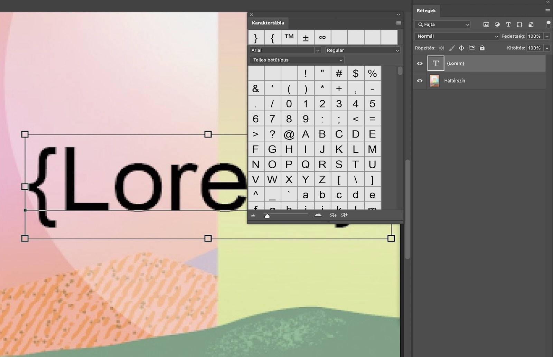Pick the uppercase W glyph
The image size is (553, 357).
click(272, 180)
